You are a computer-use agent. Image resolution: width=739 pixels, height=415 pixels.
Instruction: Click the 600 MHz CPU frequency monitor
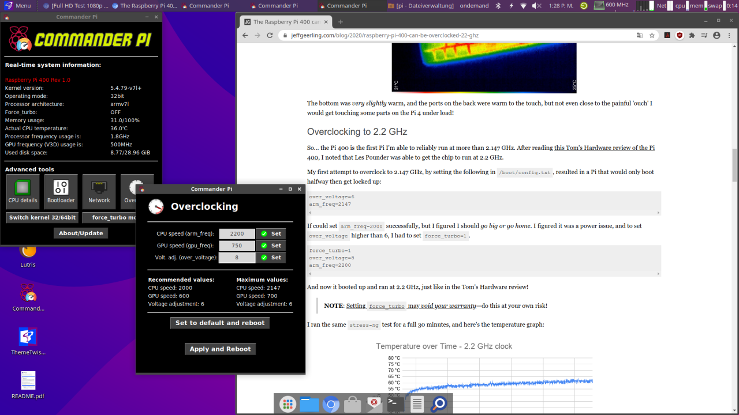tap(611, 6)
